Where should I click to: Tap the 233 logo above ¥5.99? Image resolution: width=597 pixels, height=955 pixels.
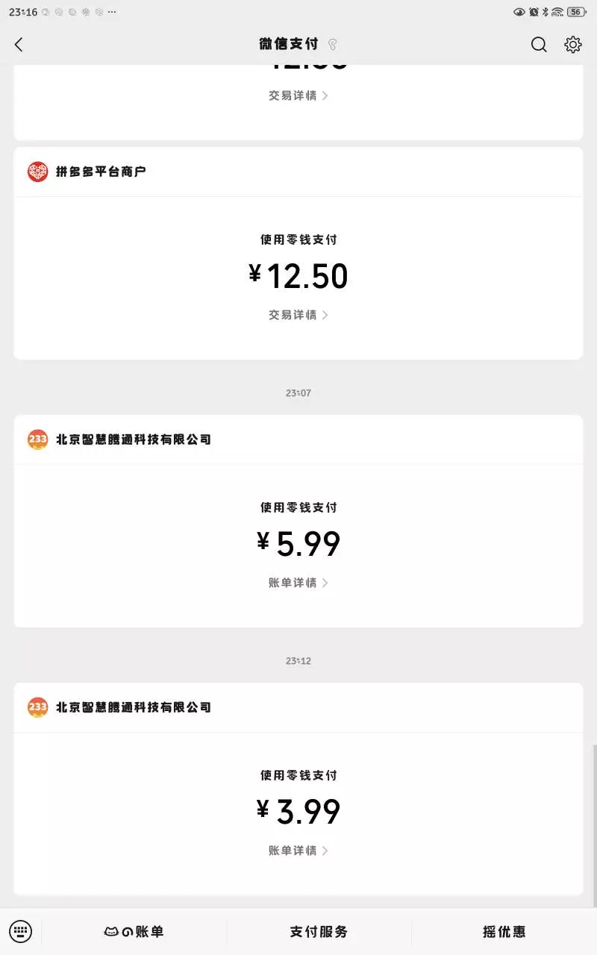38,439
